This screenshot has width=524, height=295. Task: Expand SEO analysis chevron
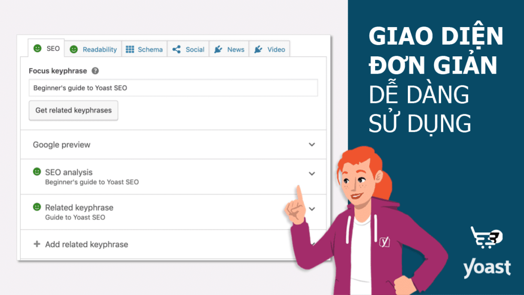pos(312,174)
